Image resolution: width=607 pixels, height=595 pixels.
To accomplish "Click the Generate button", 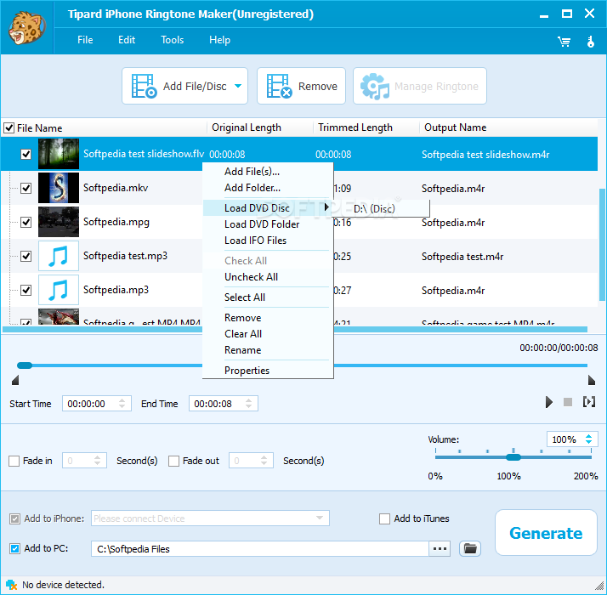I will [x=546, y=533].
